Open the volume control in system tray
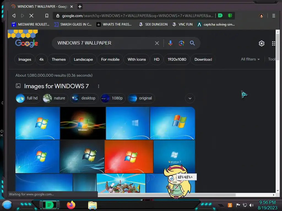 (251, 205)
